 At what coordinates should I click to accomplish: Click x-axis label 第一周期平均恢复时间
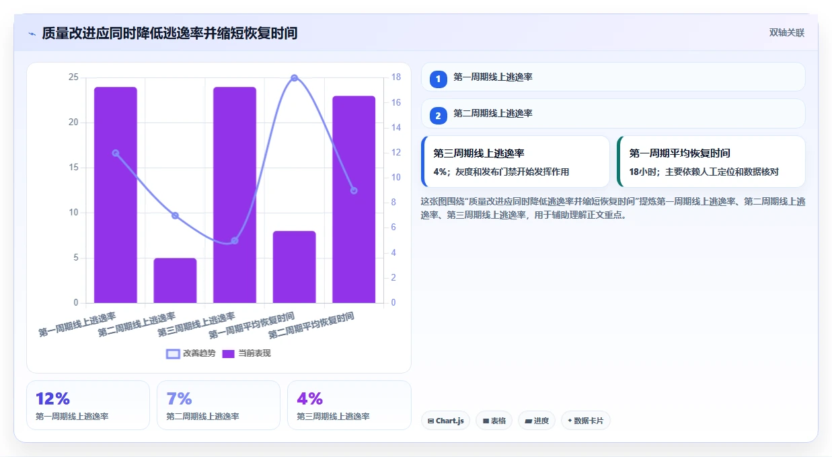252,326
